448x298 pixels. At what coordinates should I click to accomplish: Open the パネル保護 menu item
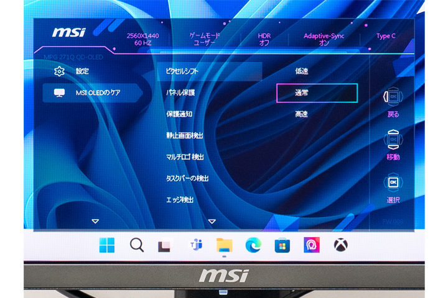(180, 93)
